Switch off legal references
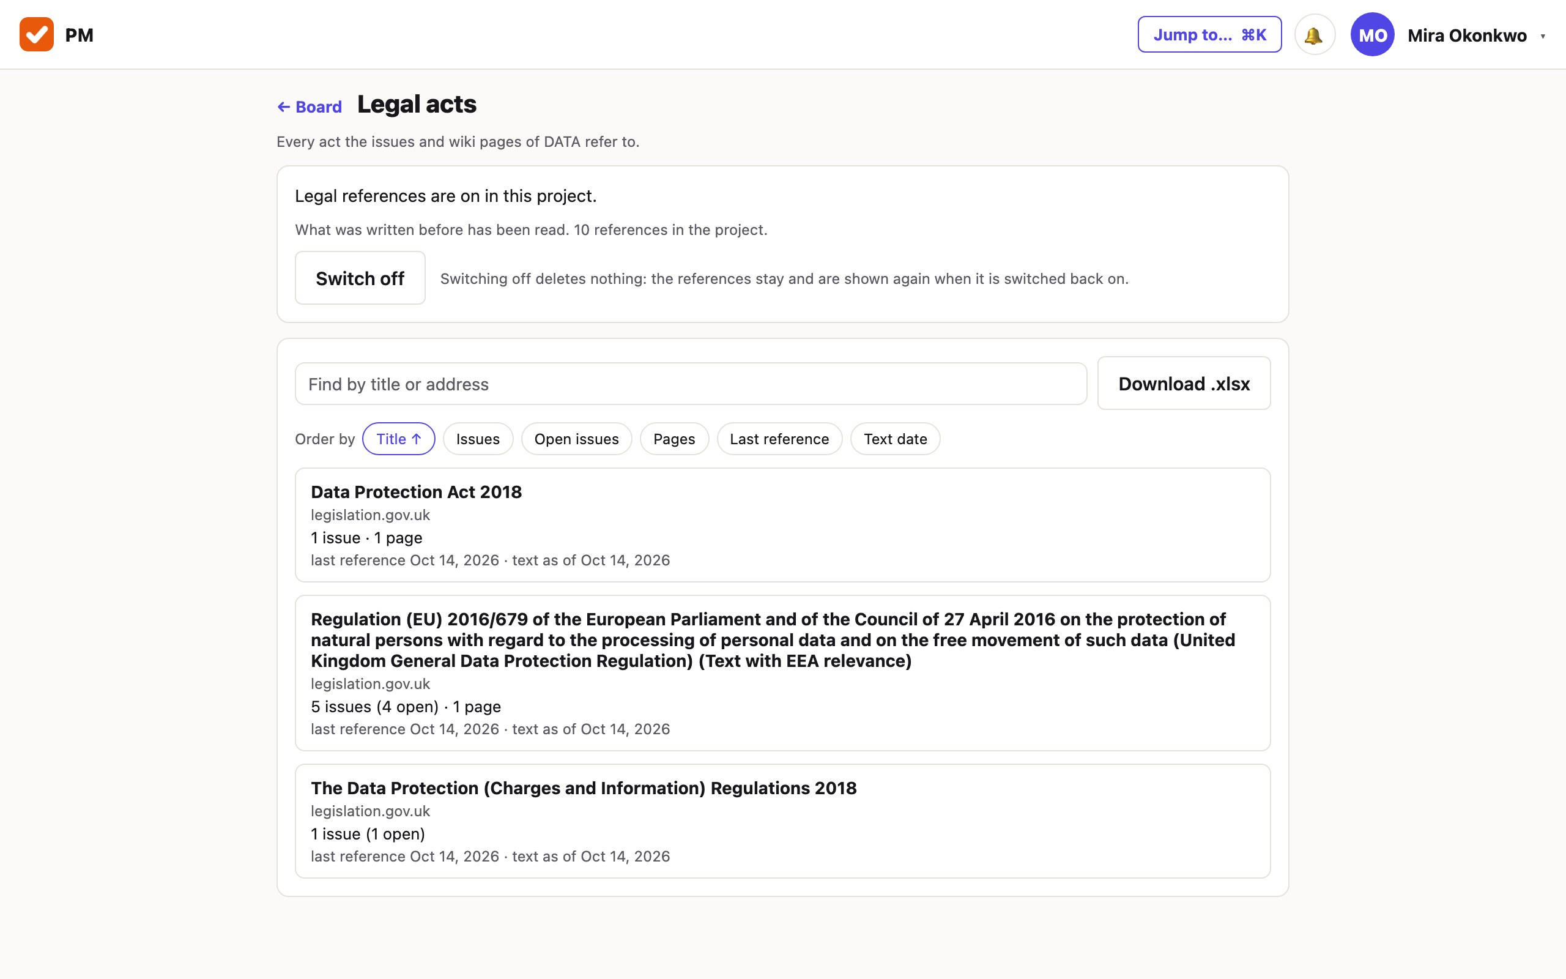1566x979 pixels. 360,278
